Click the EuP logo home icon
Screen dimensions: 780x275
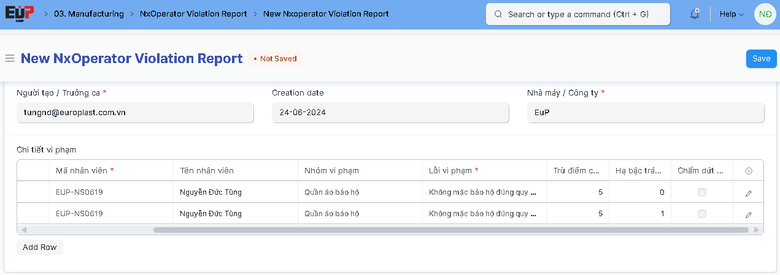20,13
